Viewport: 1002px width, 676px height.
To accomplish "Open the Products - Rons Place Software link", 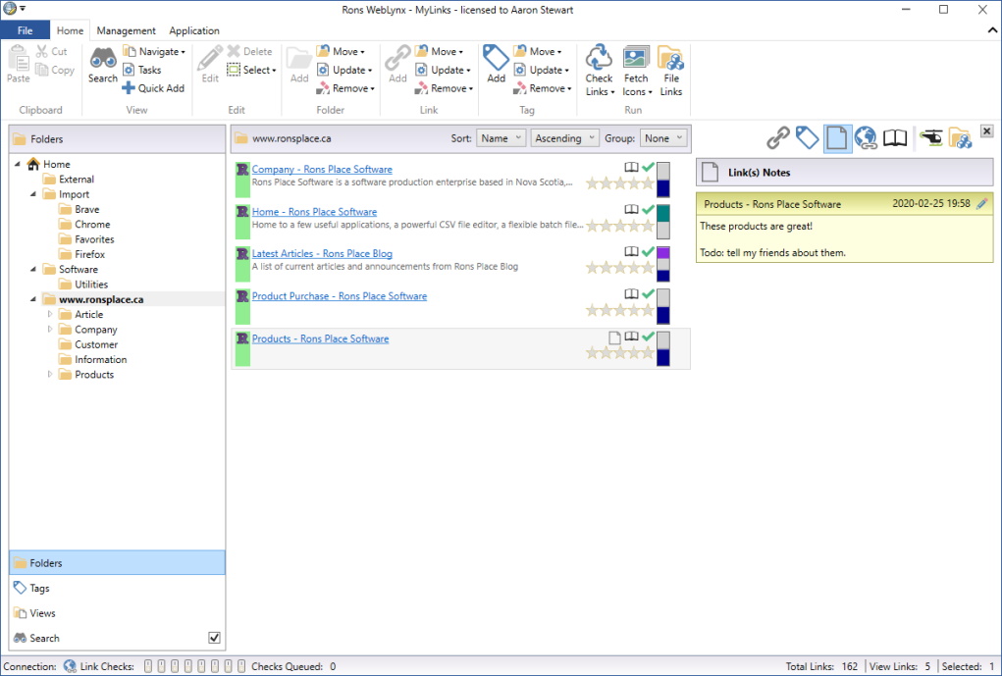I will [320, 338].
